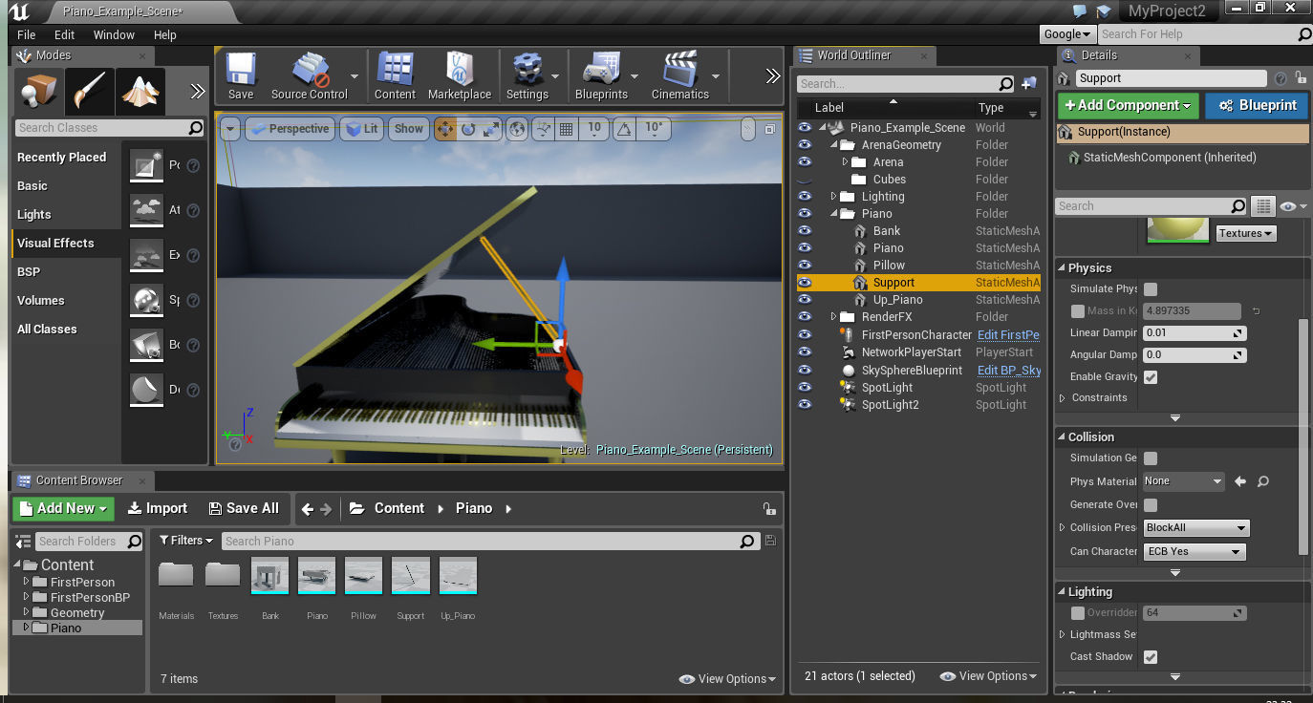Viewport: 1313px width, 703px height.
Task: Toggle the sources panel icon in Content Browser
Action: (x=23, y=542)
